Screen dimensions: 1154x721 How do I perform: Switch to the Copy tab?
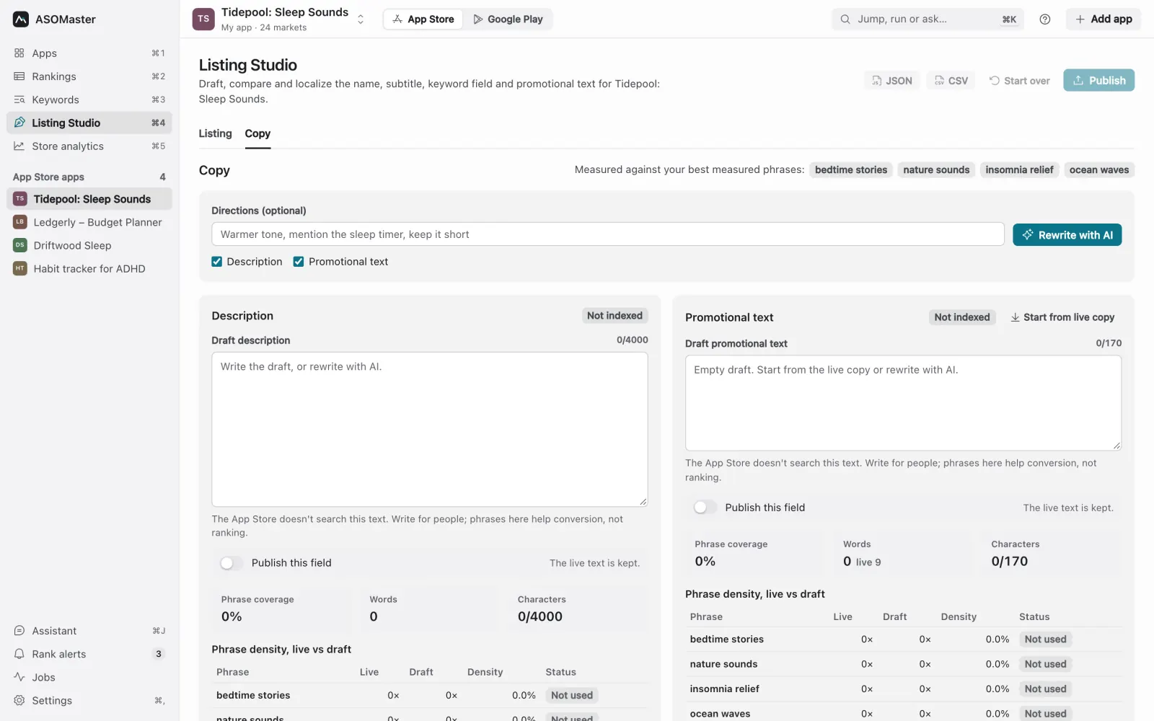[x=257, y=133]
